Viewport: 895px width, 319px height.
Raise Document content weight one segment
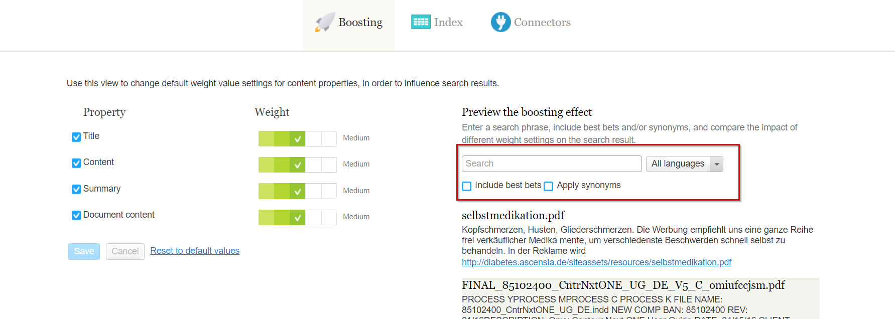pos(313,217)
